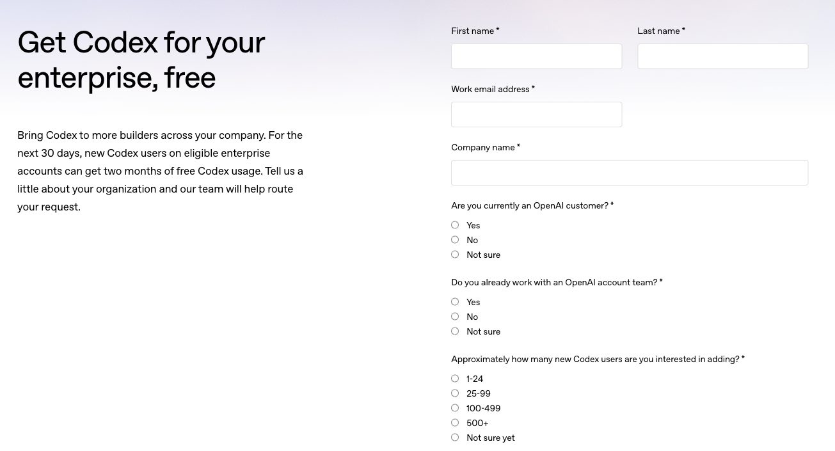Viewport: 835px width, 451px height.
Task: Choose Not sure for account team question
Action: click(x=455, y=331)
